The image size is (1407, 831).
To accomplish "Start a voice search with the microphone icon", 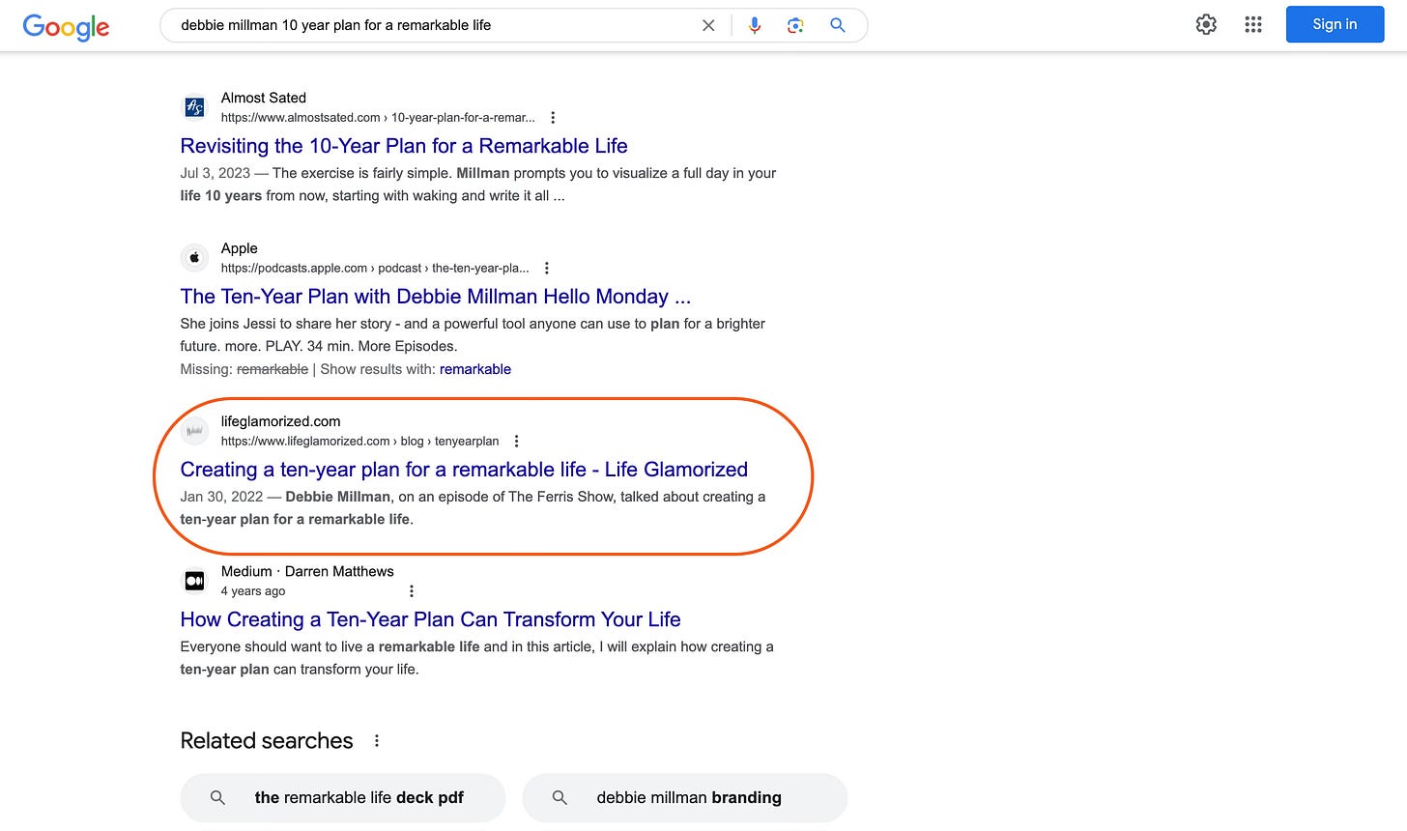I will point(754,25).
